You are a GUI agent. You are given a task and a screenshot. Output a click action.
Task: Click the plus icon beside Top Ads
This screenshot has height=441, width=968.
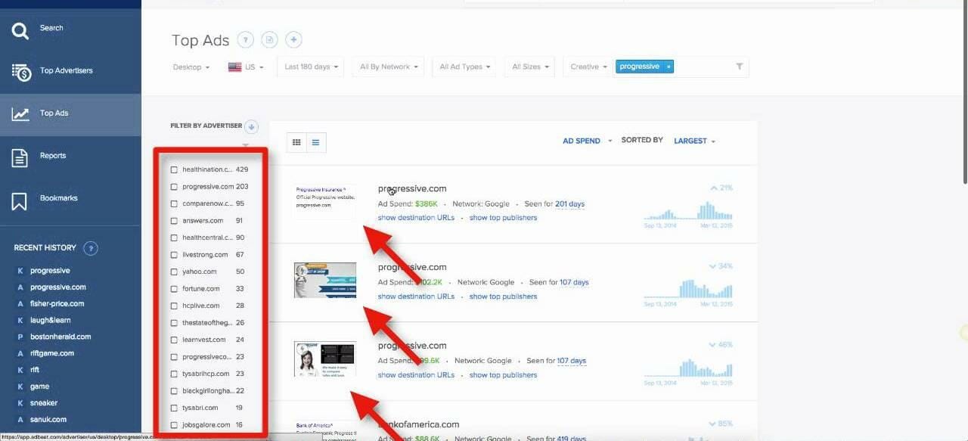(x=293, y=40)
